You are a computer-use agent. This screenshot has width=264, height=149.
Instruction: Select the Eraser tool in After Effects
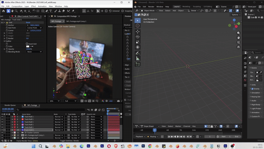coord(63,11)
